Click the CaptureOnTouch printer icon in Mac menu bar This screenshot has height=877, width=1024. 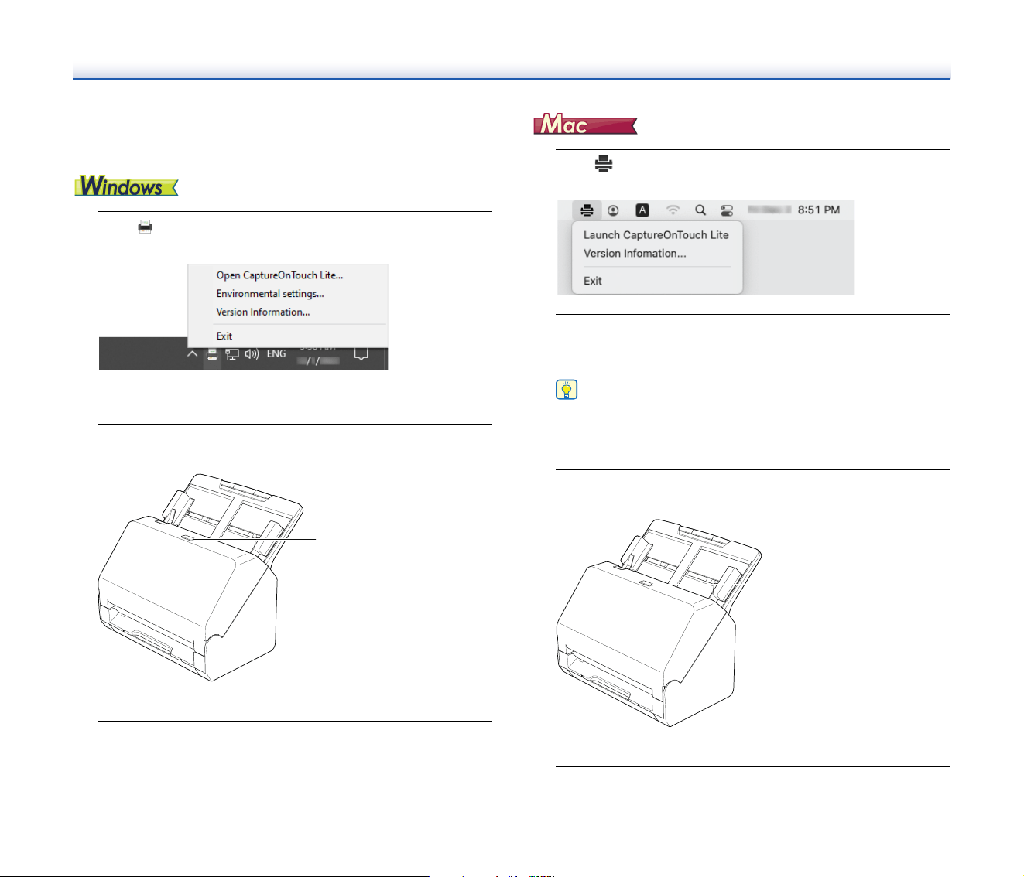pyautogui.click(x=587, y=210)
